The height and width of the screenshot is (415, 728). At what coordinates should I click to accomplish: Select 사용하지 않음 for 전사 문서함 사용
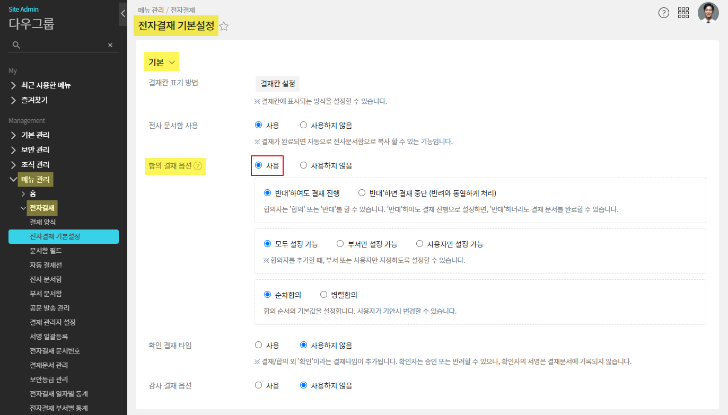(304, 126)
